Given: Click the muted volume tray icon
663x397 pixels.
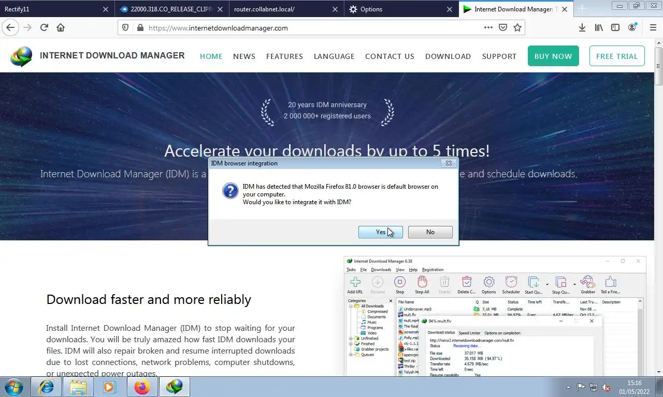Looking at the screenshot, I should [x=606, y=387].
